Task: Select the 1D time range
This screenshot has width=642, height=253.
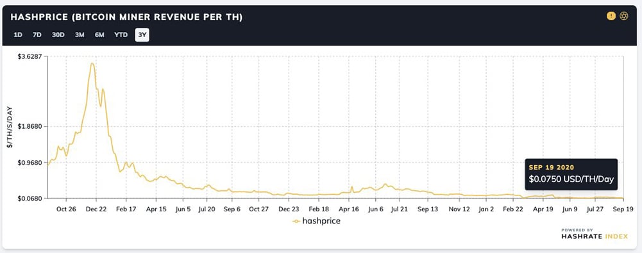Action: tap(18, 35)
